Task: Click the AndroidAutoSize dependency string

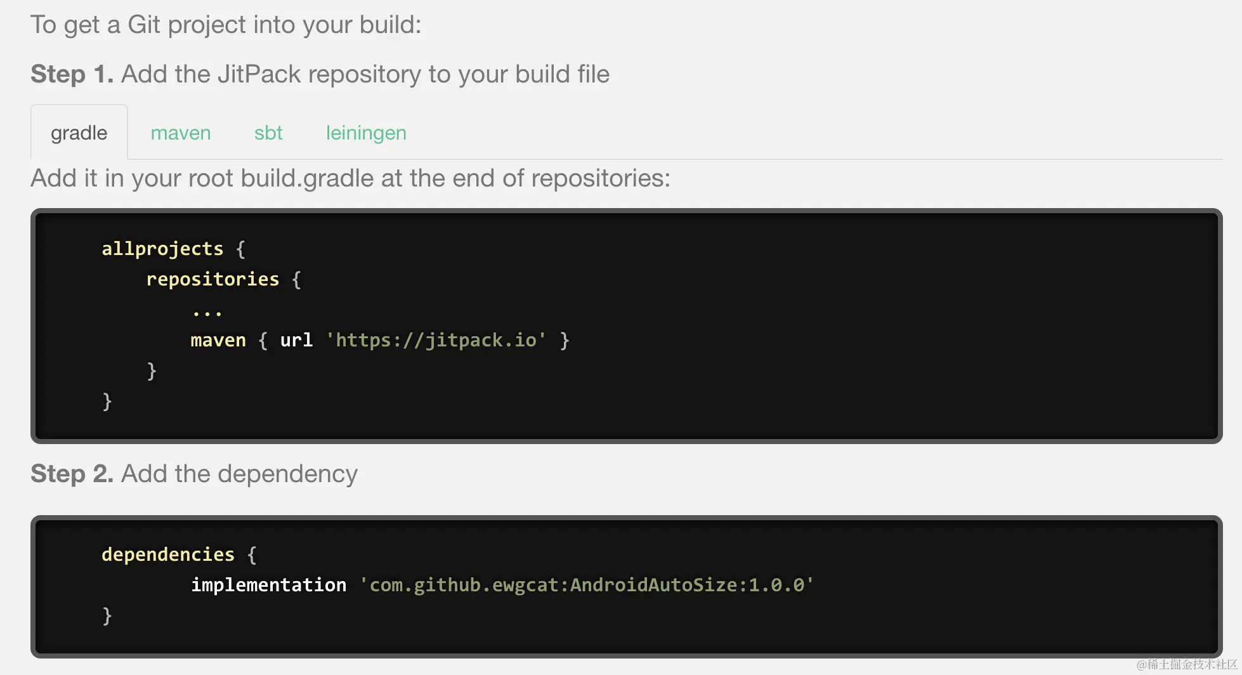Action: (x=586, y=584)
